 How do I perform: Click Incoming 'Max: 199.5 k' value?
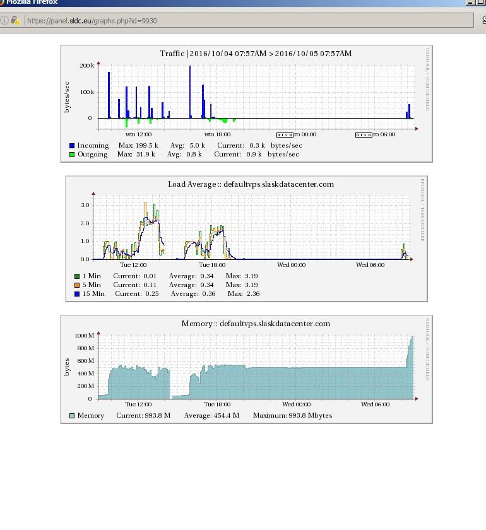(x=138, y=145)
